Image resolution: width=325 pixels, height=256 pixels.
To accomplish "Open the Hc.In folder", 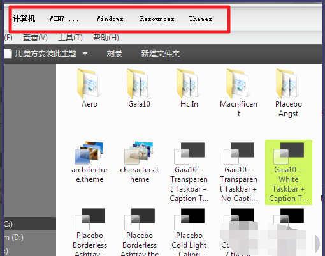I will pyautogui.click(x=189, y=87).
